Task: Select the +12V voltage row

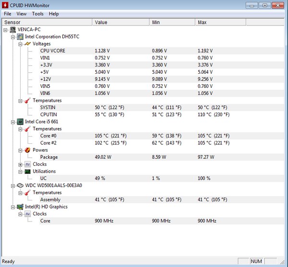Action: (162, 79)
